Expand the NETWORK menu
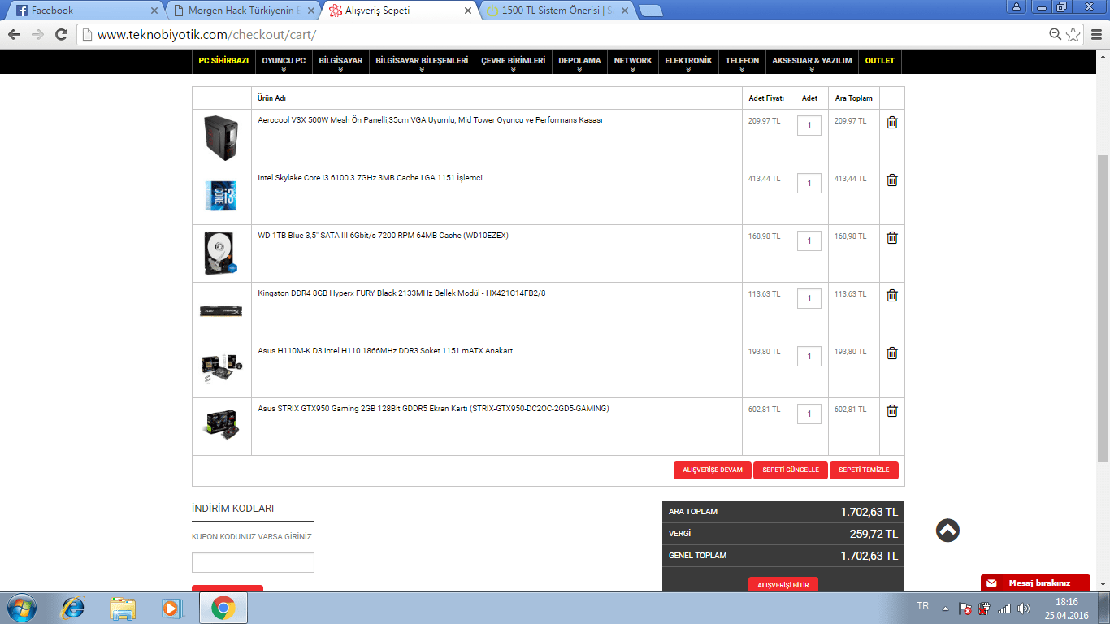The width and height of the screenshot is (1110, 624). 633,62
